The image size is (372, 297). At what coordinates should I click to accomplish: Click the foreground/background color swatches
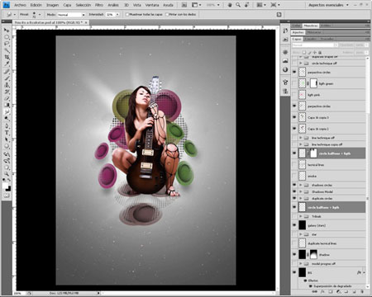(7, 187)
